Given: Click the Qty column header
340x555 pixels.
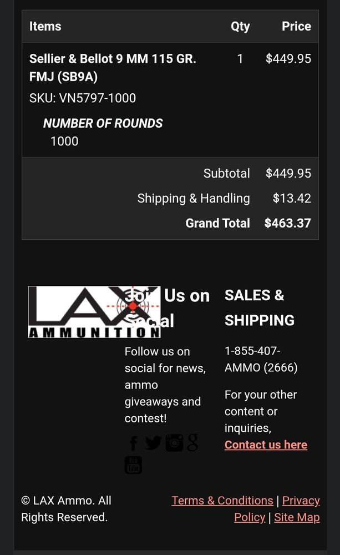Looking at the screenshot, I should (240, 26).
